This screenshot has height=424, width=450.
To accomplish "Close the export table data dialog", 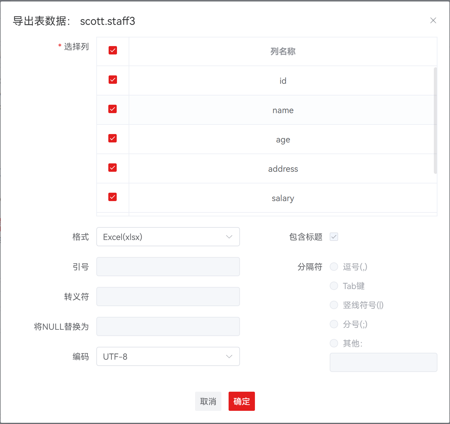I will [x=433, y=20].
